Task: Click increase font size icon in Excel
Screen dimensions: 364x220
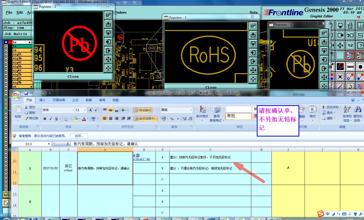Action: tap(90, 110)
